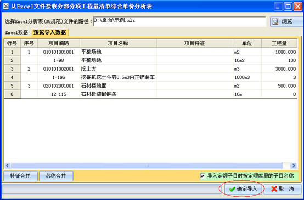
Task: Click quantity cell 1000.000
Action: [x=279, y=52]
